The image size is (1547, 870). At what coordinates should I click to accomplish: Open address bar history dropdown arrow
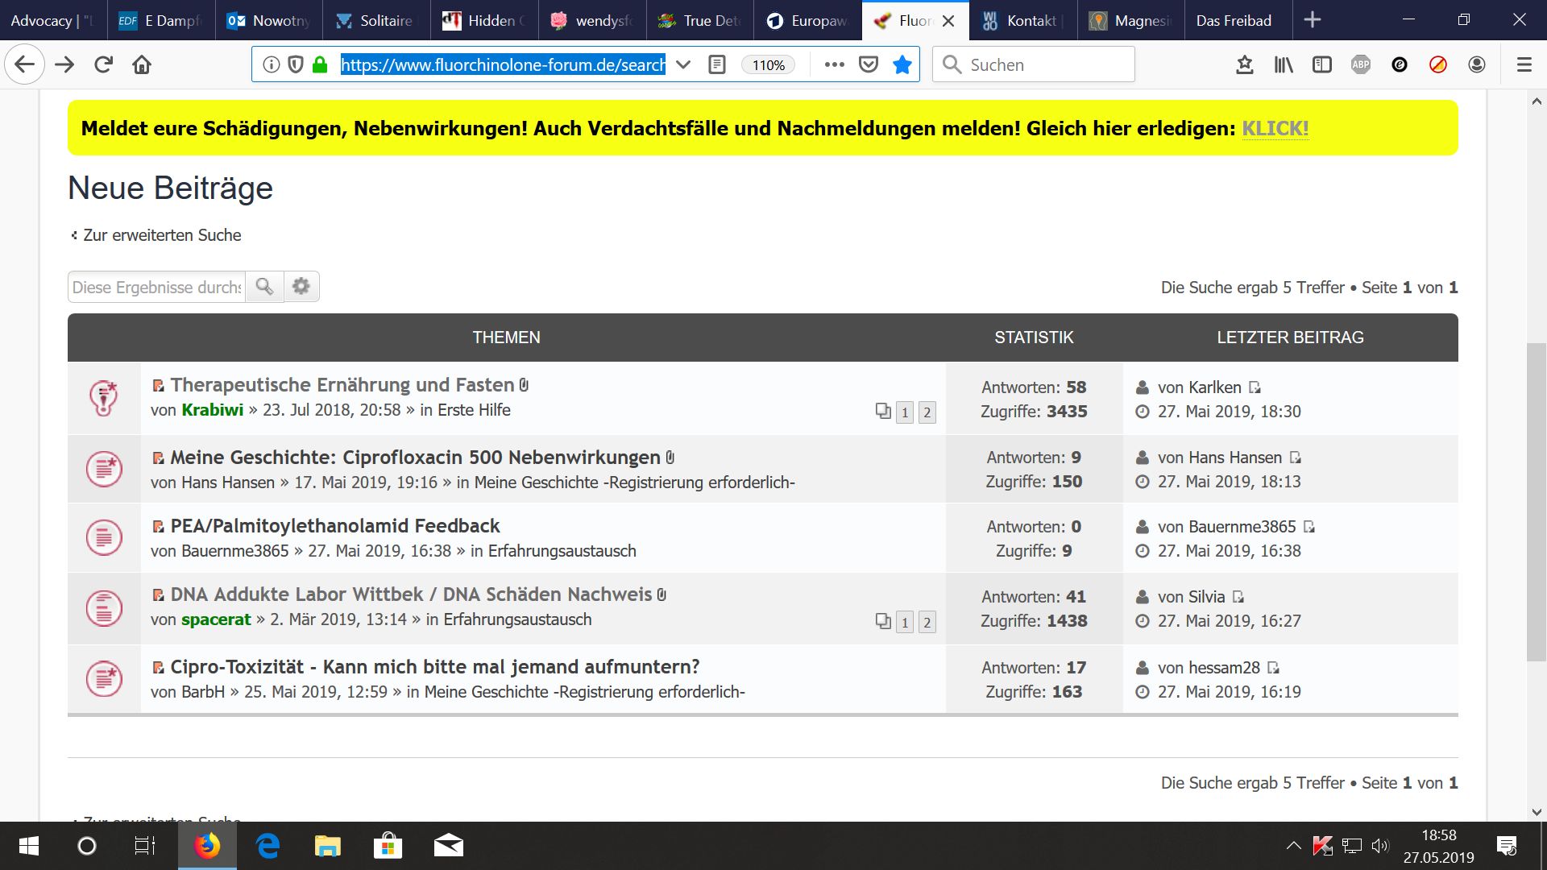[683, 64]
